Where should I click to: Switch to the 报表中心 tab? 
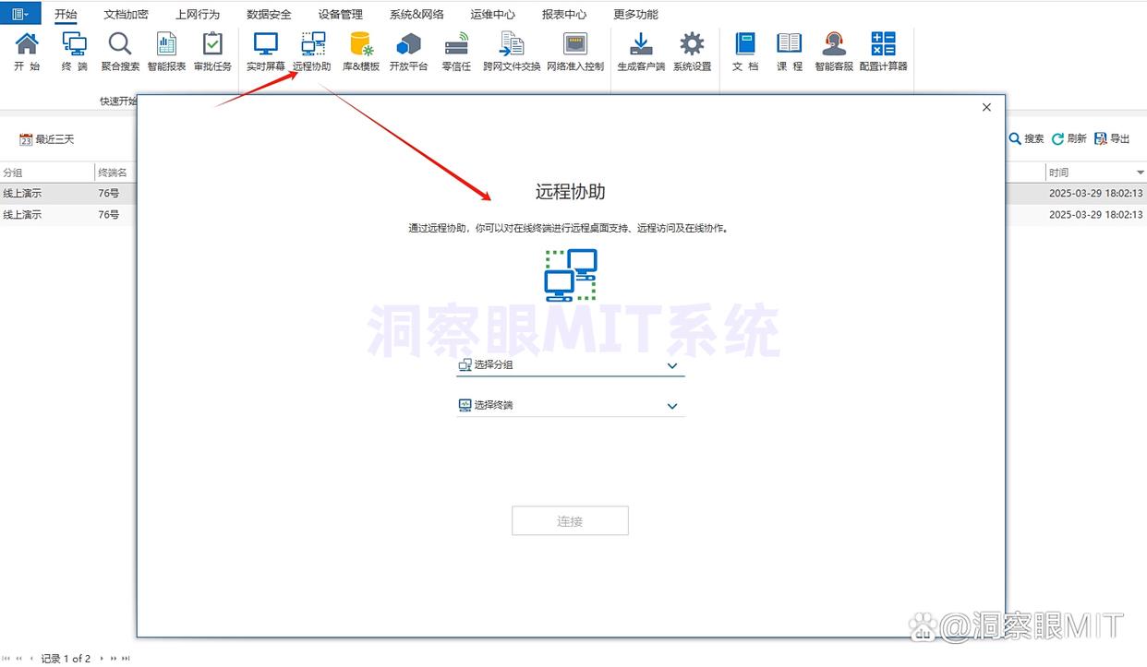pyautogui.click(x=564, y=14)
